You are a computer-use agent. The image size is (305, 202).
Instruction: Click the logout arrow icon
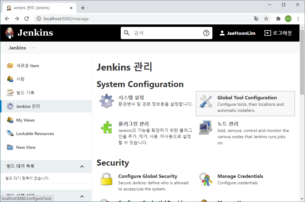click(267, 33)
